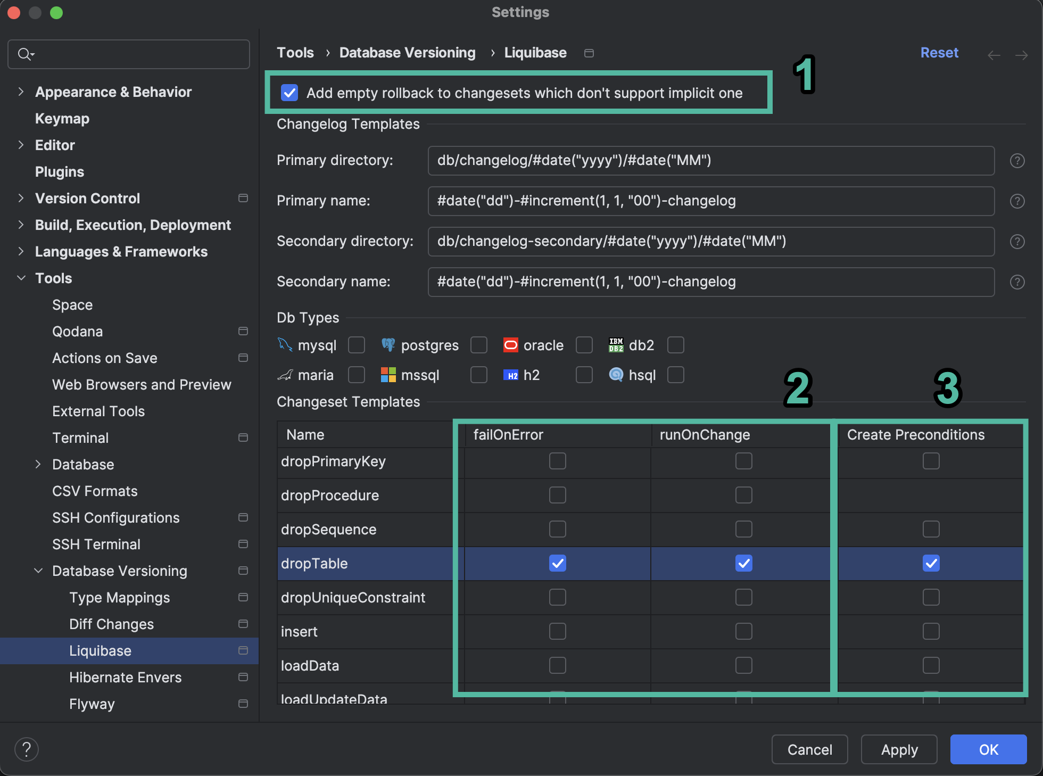
Task: Click the oracle database icon
Action: pos(510,345)
